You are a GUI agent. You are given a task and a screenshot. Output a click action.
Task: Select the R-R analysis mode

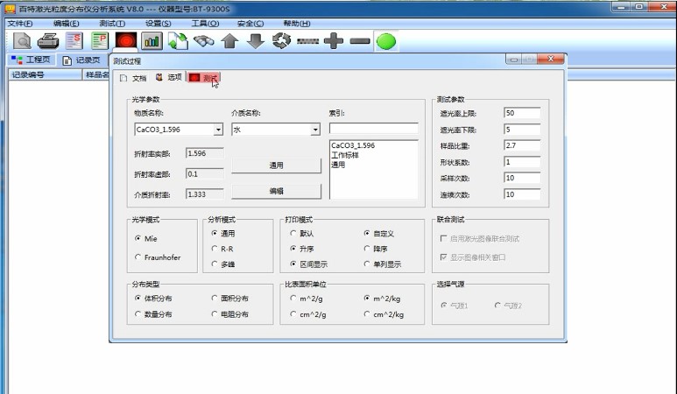click(215, 249)
